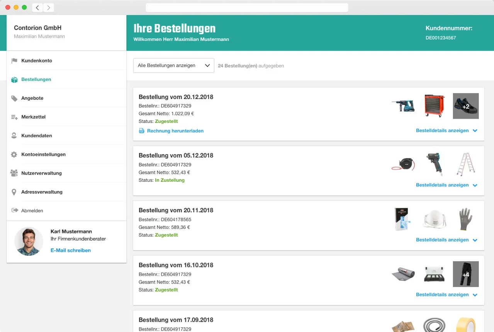
Task: Click the gray coiled hose thumbnail
Action: click(435, 325)
